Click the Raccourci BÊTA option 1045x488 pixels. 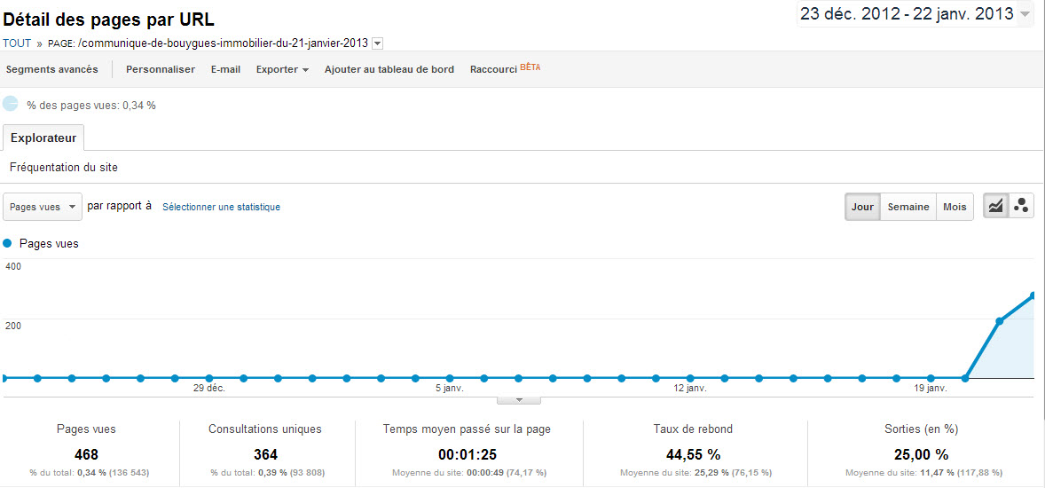pyautogui.click(x=505, y=68)
